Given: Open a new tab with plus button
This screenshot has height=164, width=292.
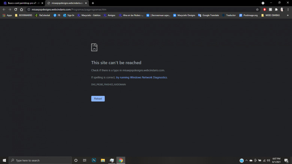Looking at the screenshot, I should coord(93,3).
